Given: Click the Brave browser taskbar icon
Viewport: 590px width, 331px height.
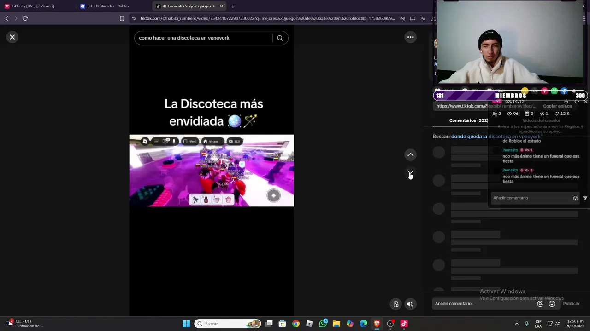Looking at the screenshot, I should [377, 324].
